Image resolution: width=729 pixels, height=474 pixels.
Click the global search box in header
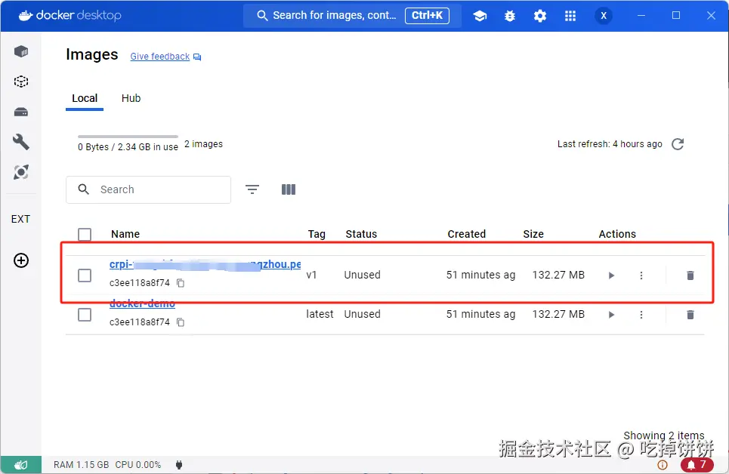tap(352, 16)
